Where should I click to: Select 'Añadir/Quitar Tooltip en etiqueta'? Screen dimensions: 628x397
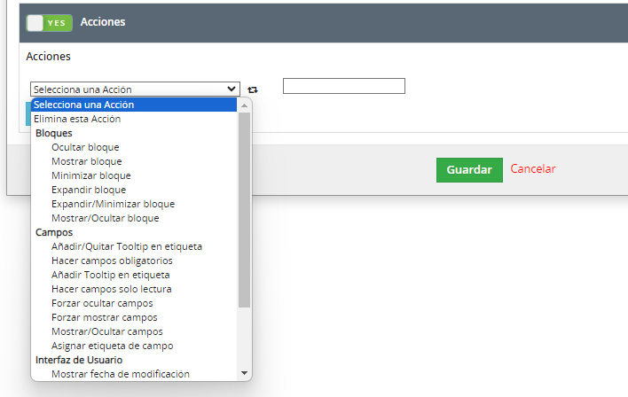[x=134, y=246]
